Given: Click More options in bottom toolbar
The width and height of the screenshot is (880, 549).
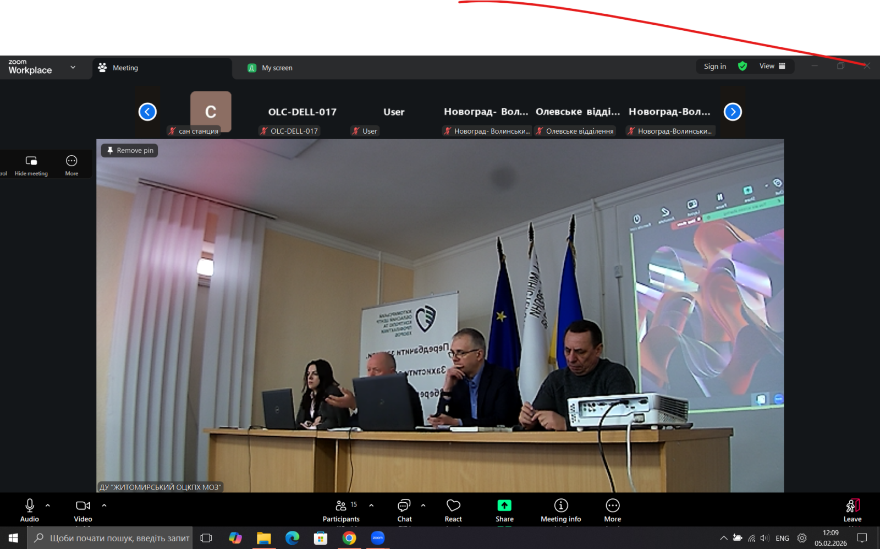Looking at the screenshot, I should pos(612,509).
